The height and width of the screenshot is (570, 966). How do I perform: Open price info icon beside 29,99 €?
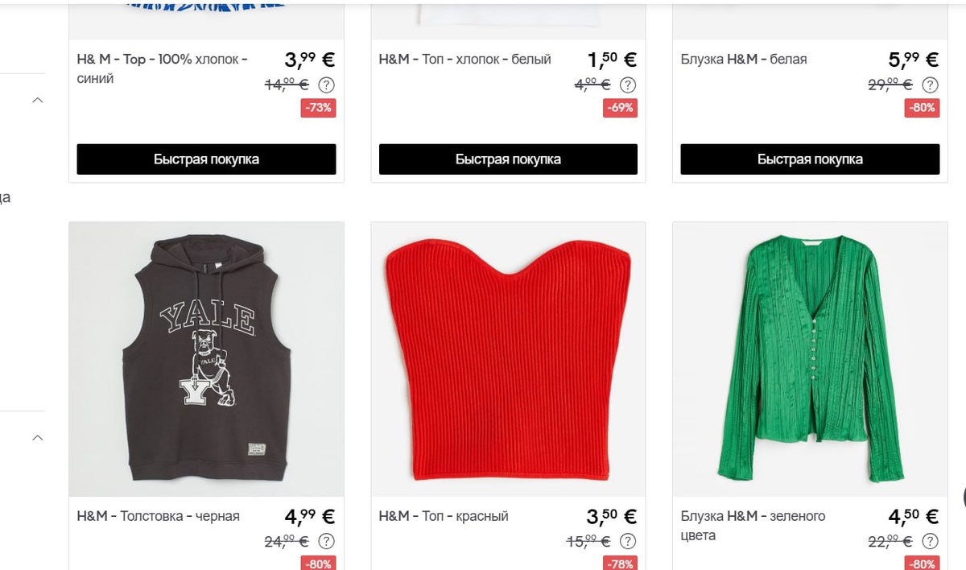[x=930, y=85]
